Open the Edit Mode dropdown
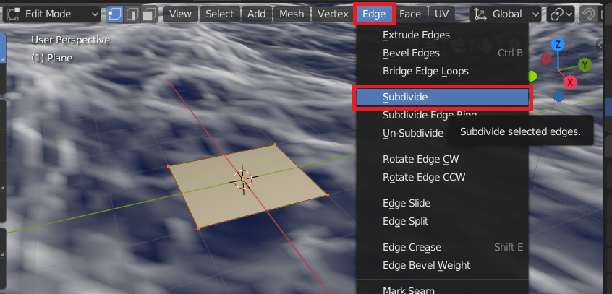The image size is (612, 294). pyautogui.click(x=52, y=14)
